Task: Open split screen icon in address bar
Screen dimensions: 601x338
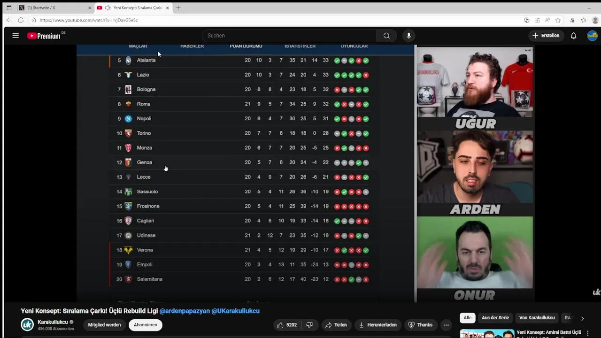Action: tap(537, 20)
